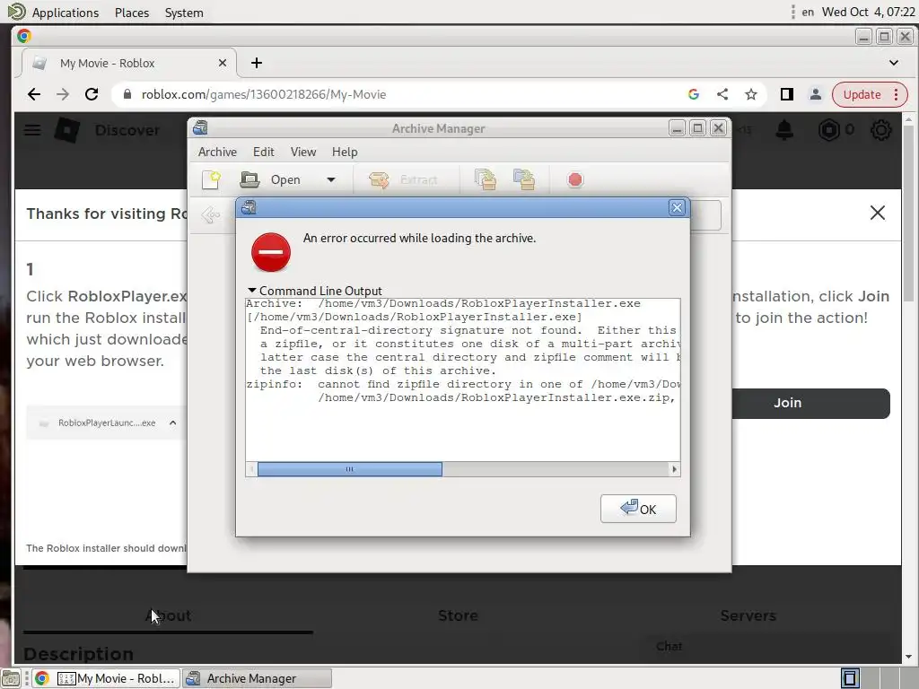Image resolution: width=919 pixels, height=689 pixels.
Task: Click the Chrome Update button
Action: point(869,94)
